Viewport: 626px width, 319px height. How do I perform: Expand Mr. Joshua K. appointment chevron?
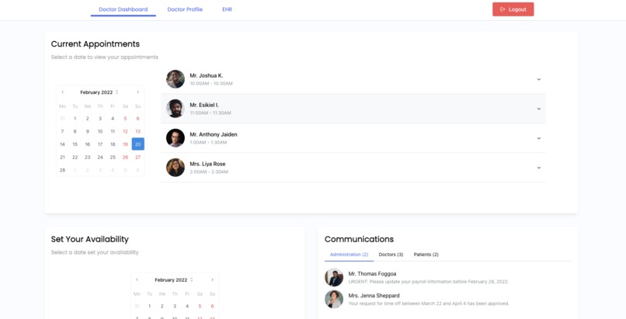(x=538, y=79)
